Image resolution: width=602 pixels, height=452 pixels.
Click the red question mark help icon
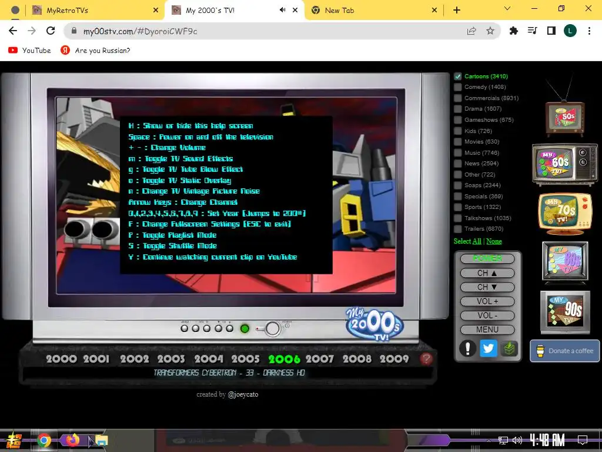pos(426,358)
